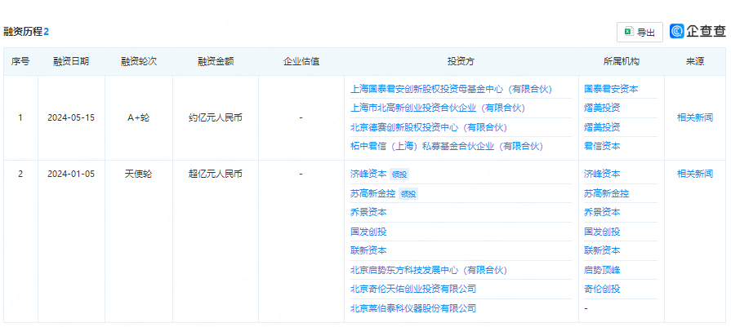Click the Excel icon on the 导出 button
Viewport: 731px width, 327px height.
(x=629, y=32)
